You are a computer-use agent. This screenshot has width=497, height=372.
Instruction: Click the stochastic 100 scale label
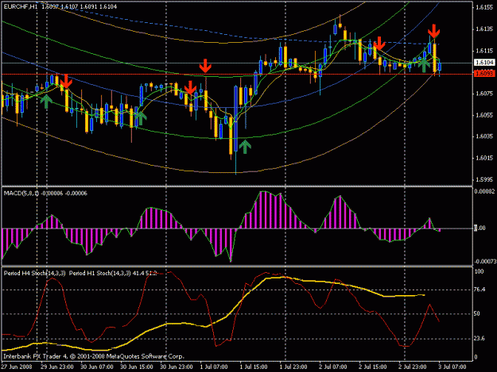click(x=480, y=271)
